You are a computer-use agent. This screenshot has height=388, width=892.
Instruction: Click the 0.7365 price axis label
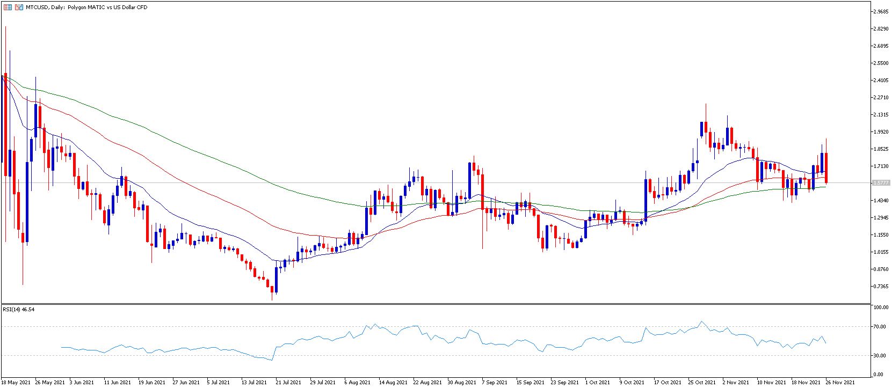coord(881,287)
